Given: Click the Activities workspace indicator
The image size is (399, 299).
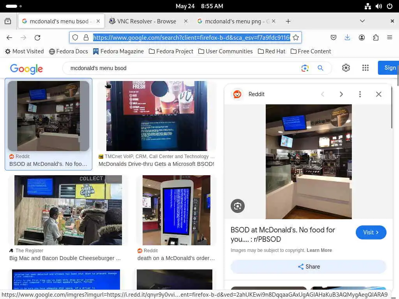Looking at the screenshot, I should 14,6.
